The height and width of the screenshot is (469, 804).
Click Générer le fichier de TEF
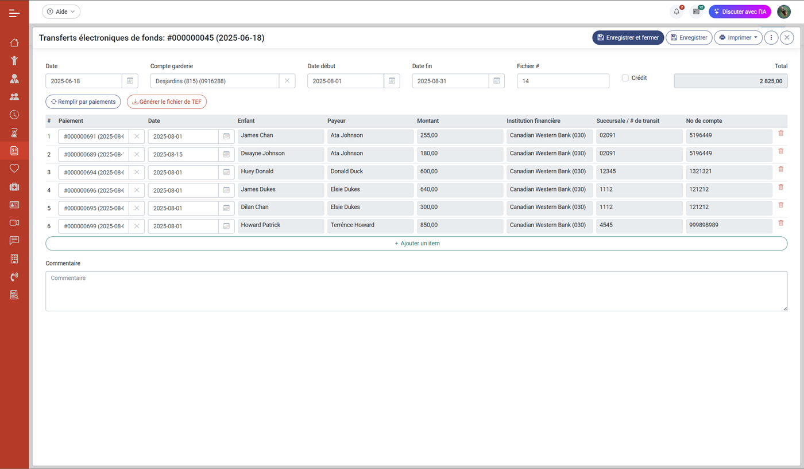point(167,102)
